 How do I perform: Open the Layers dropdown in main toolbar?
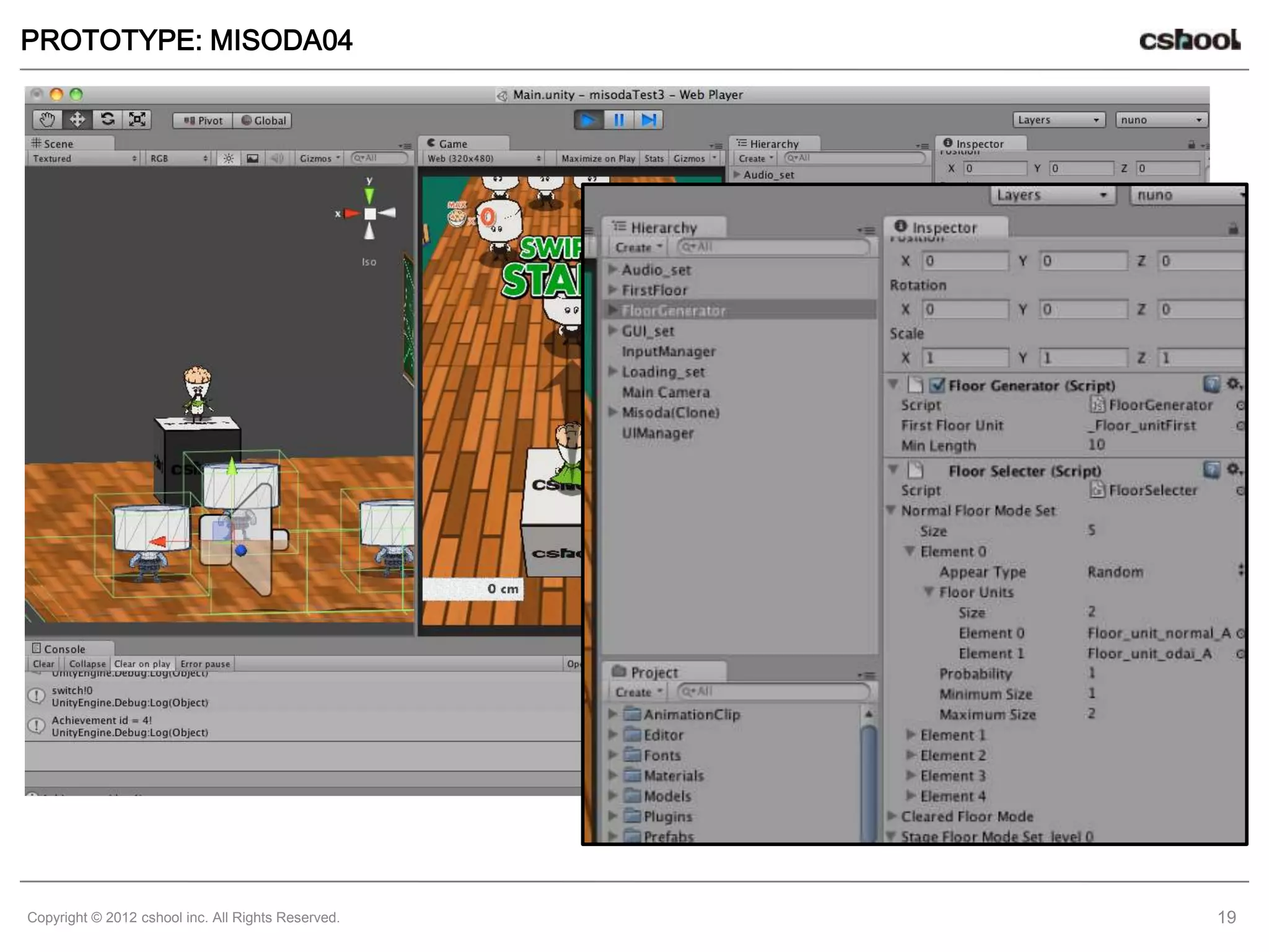pos(1058,120)
